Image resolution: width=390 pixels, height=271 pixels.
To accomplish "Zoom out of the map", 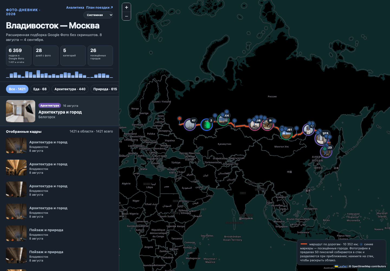I will [x=126, y=16].
